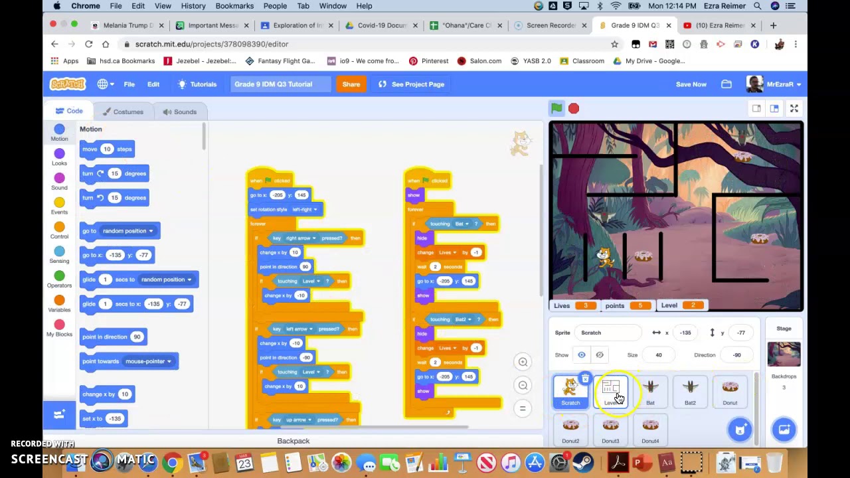Click Save Now

coord(691,84)
